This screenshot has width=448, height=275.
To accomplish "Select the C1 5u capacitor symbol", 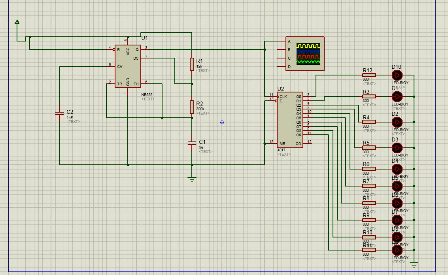I will (192, 143).
